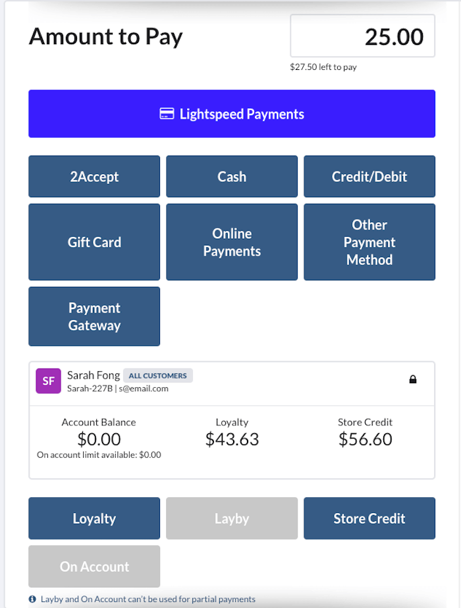
Task: Click the SF customer avatar
Action: pyautogui.click(x=48, y=381)
